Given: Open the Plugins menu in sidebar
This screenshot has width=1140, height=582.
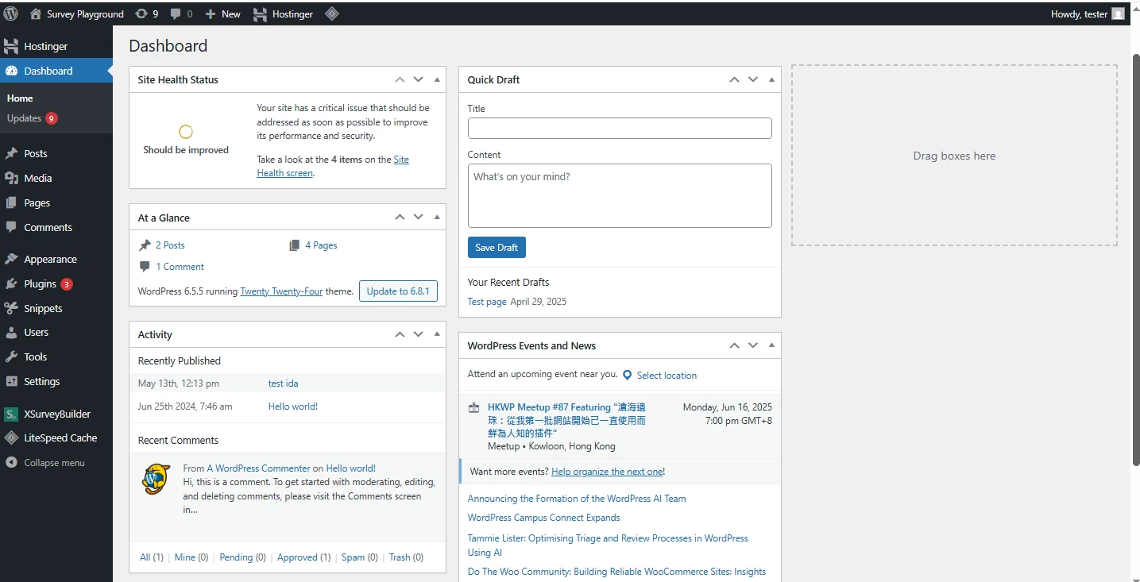Looking at the screenshot, I should tap(40, 283).
